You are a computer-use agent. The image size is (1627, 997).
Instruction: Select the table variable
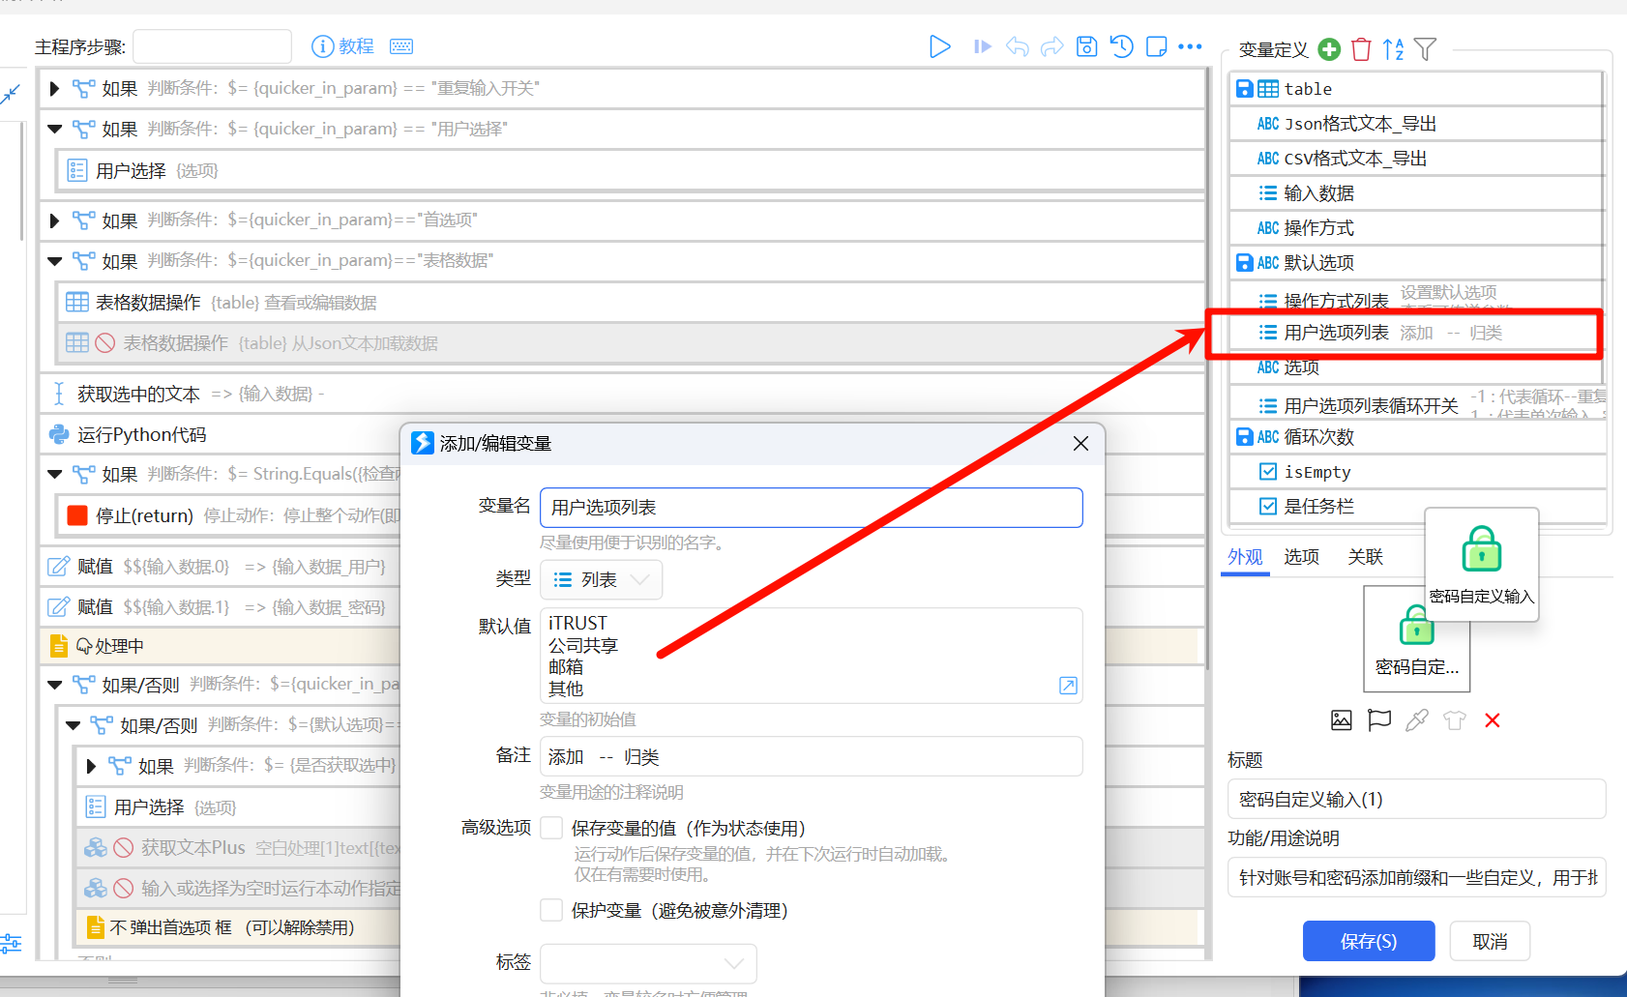point(1417,89)
